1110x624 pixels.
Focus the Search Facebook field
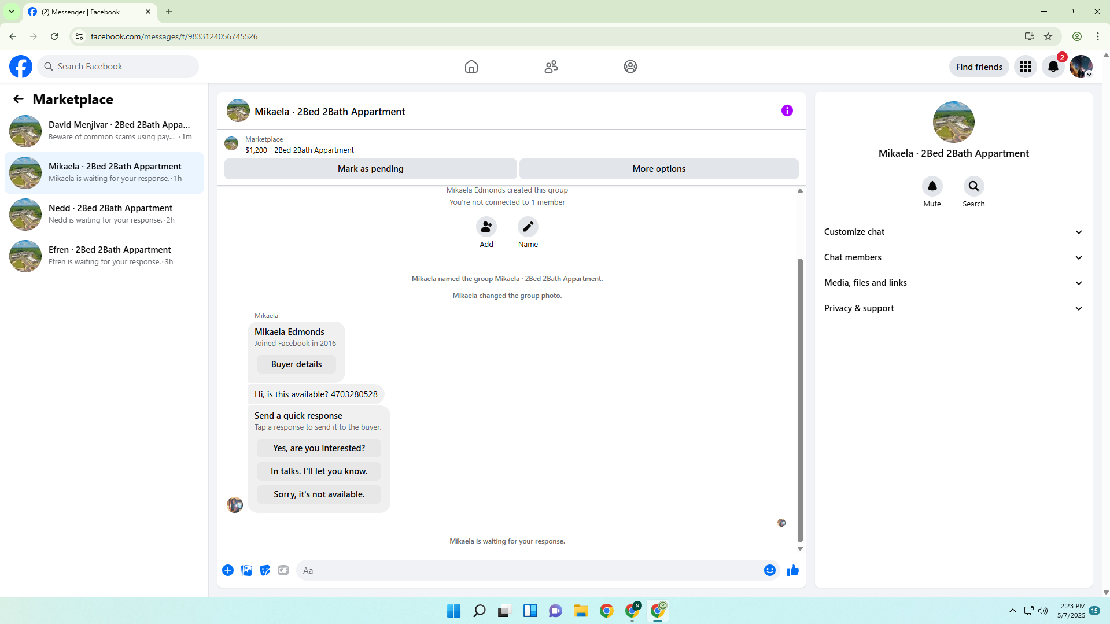[119, 67]
